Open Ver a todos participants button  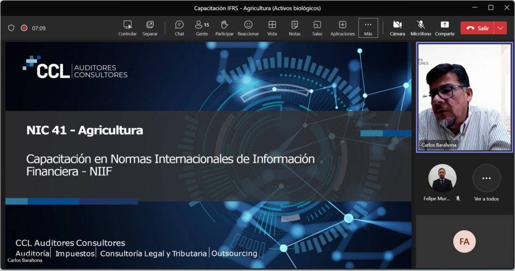486,178
